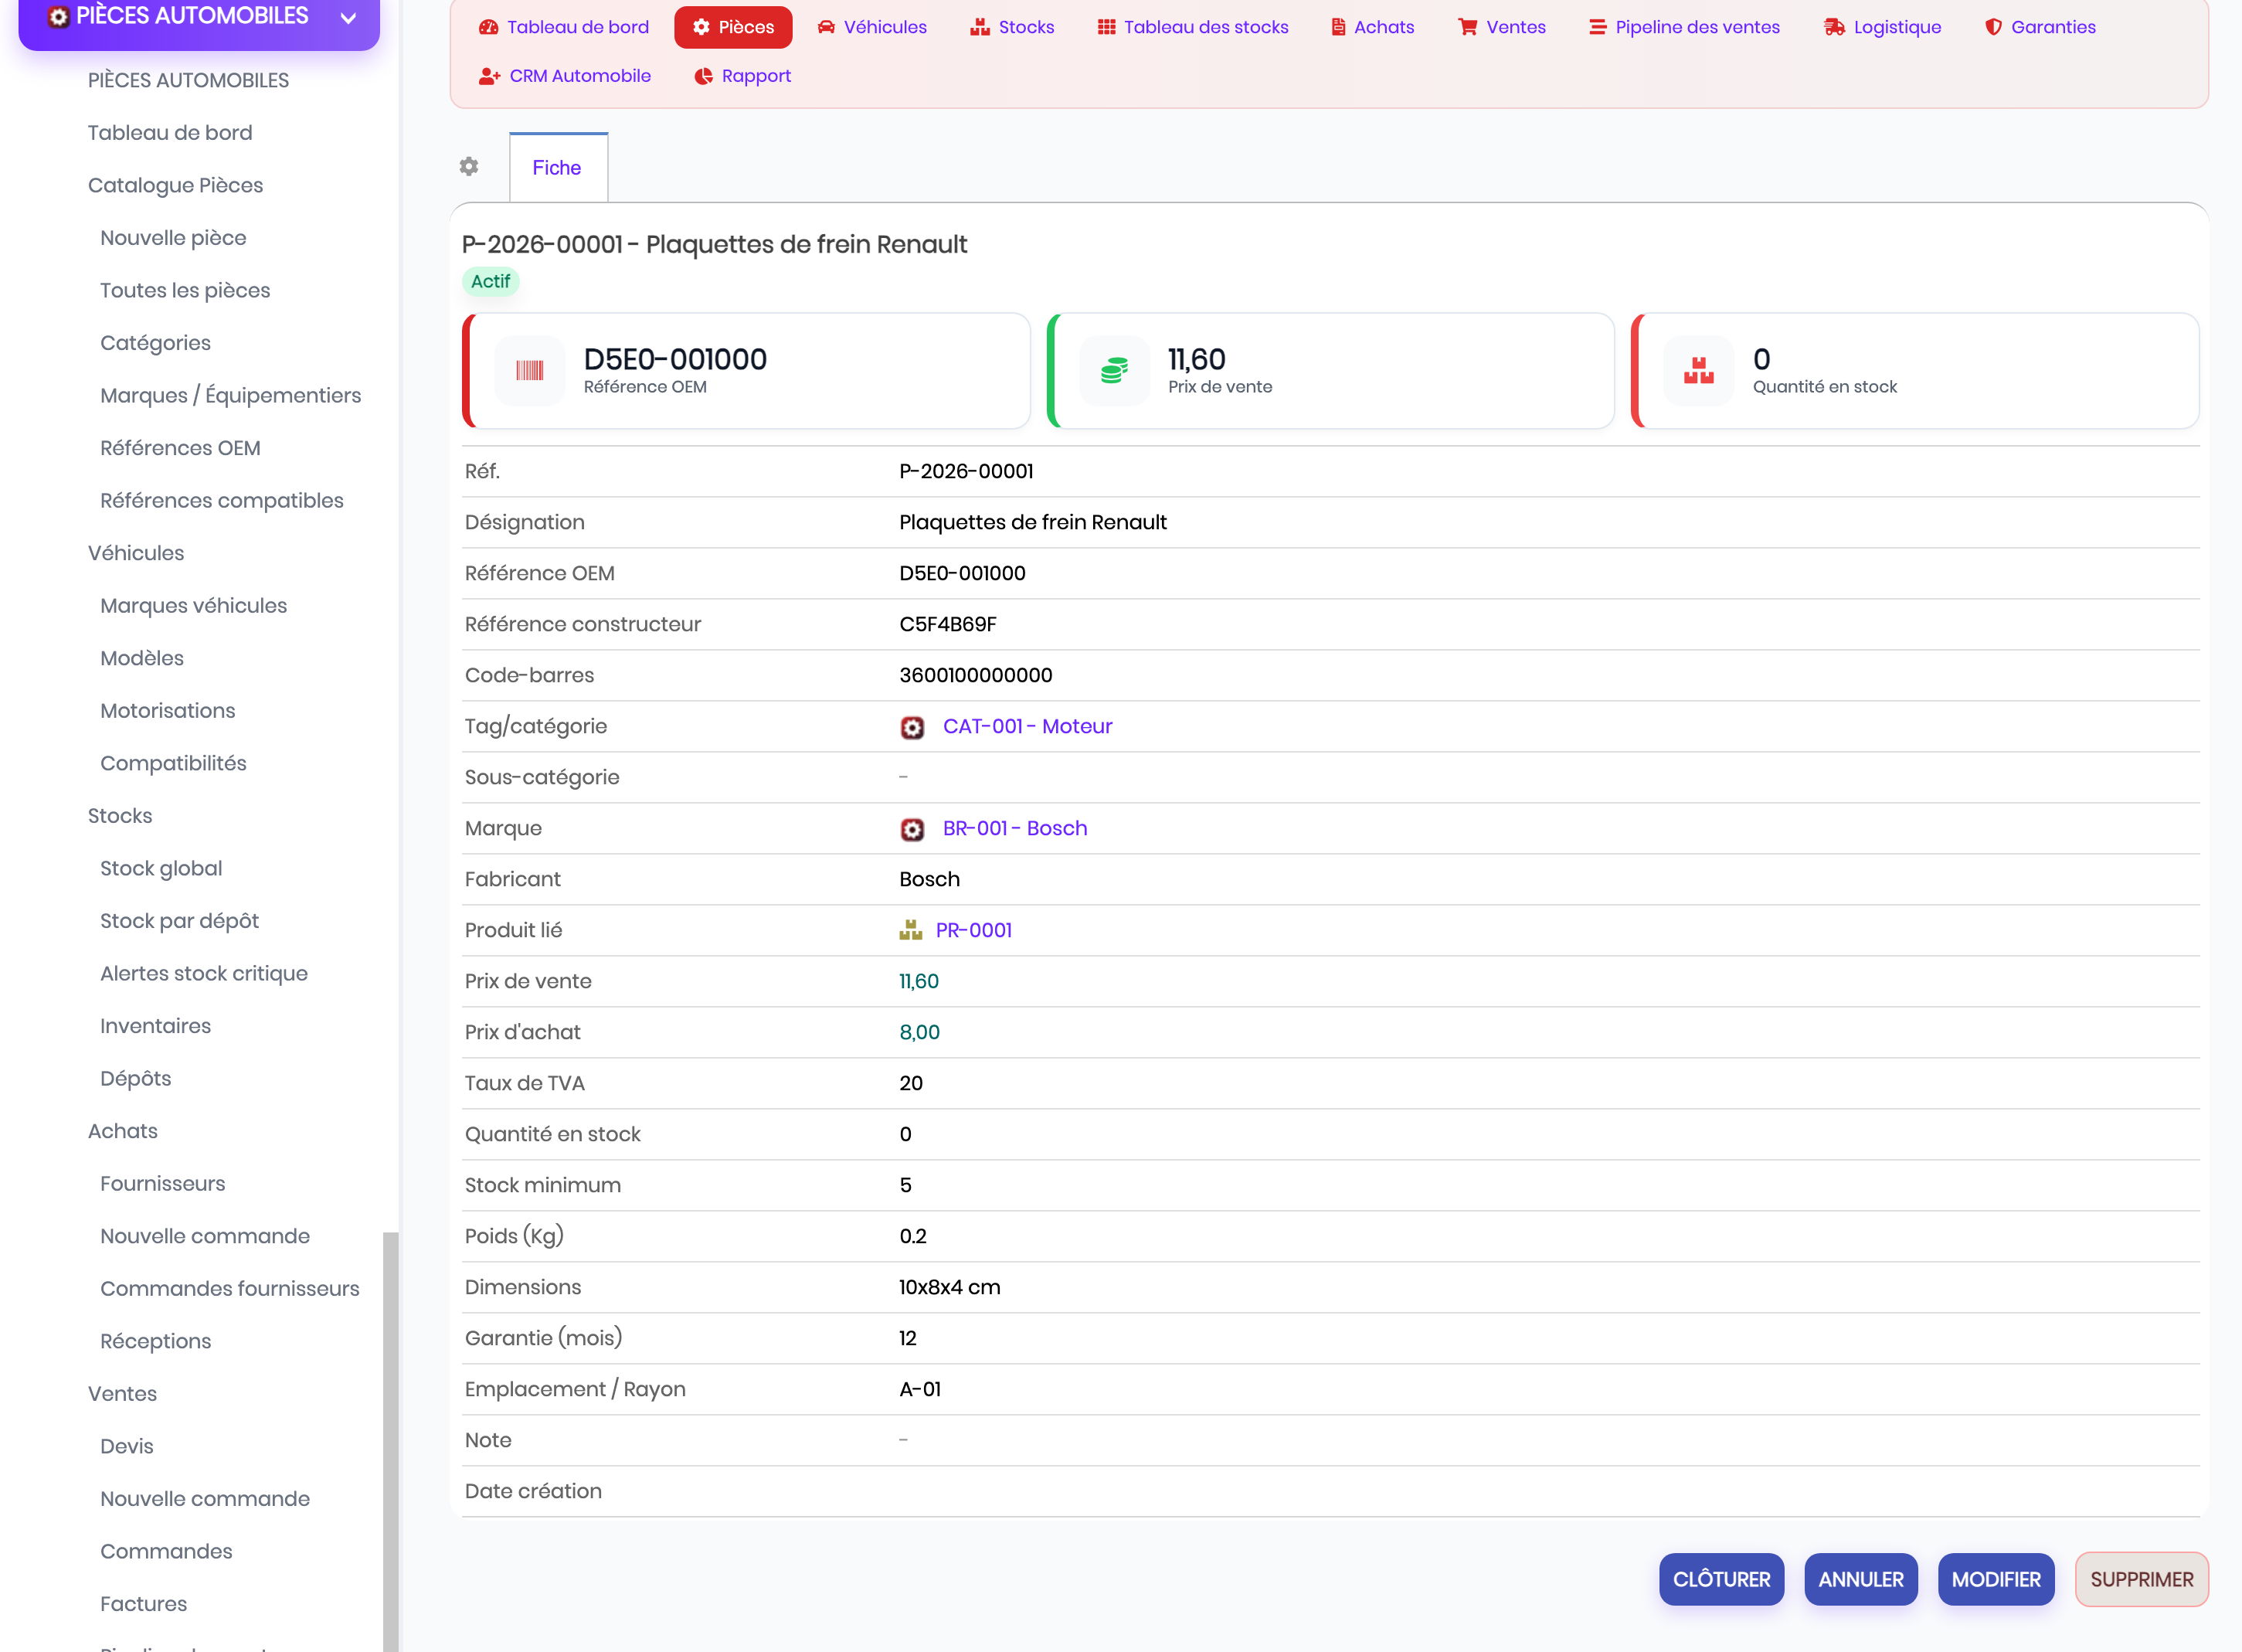Image resolution: width=2242 pixels, height=1652 pixels.
Task: Open Garanties via its shield icon
Action: pyautogui.click(x=1993, y=27)
